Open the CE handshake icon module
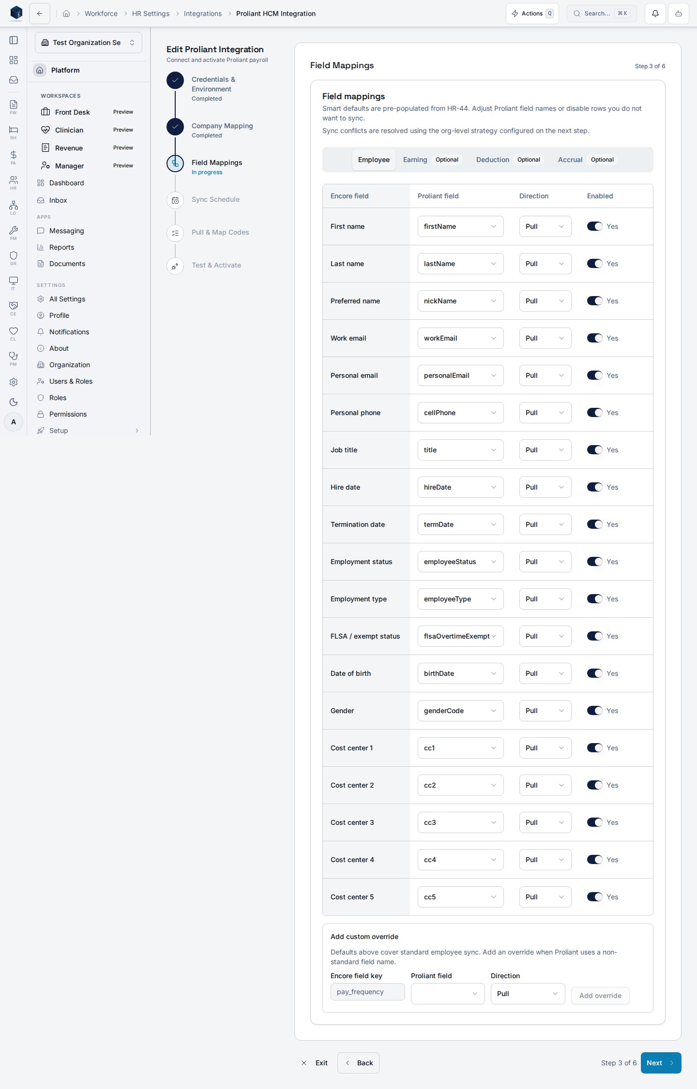Image resolution: width=697 pixels, height=1089 pixels. click(14, 308)
